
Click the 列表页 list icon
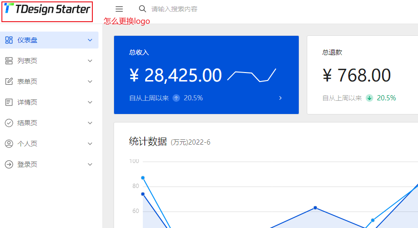coord(9,61)
